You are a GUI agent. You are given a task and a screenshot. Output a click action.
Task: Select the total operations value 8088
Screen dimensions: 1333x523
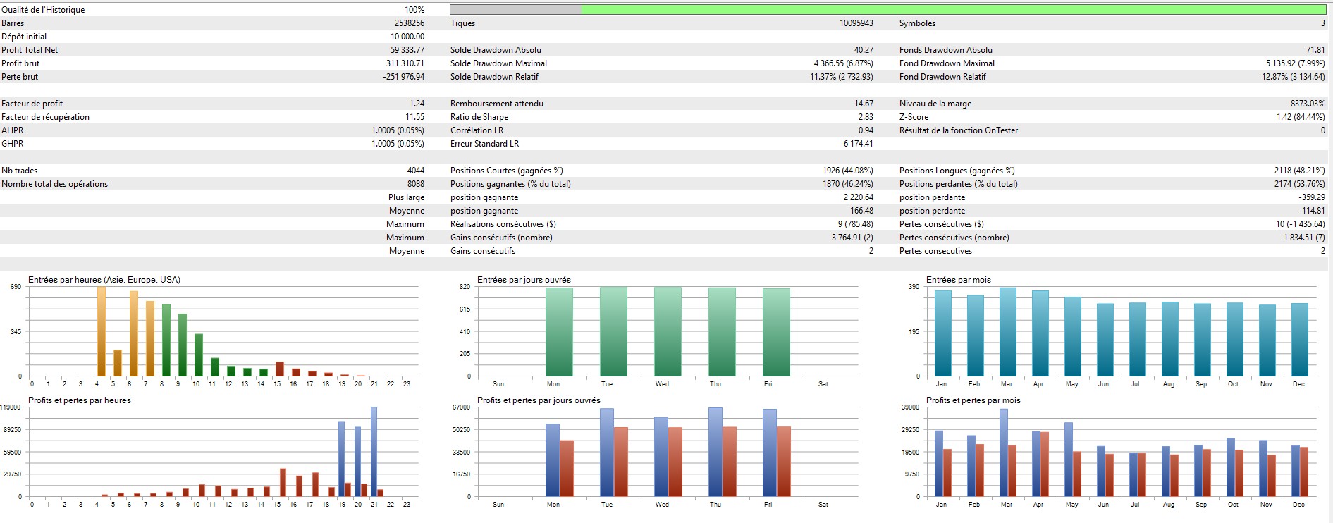tap(416, 184)
